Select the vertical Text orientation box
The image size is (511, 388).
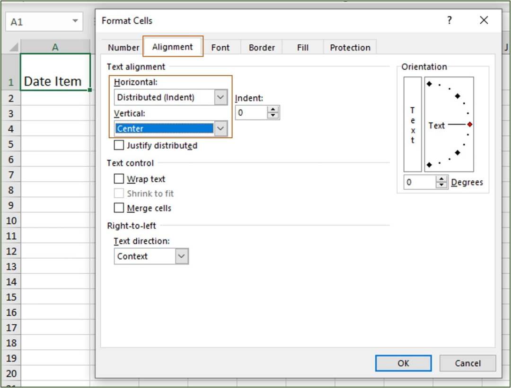[412, 125]
